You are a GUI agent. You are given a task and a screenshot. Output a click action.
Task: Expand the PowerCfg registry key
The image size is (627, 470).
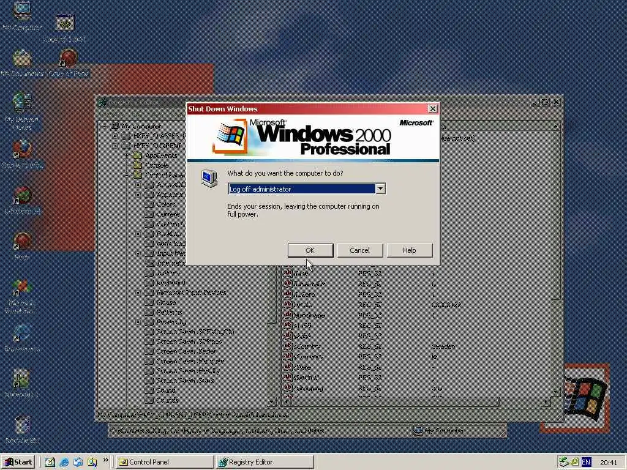click(x=138, y=322)
